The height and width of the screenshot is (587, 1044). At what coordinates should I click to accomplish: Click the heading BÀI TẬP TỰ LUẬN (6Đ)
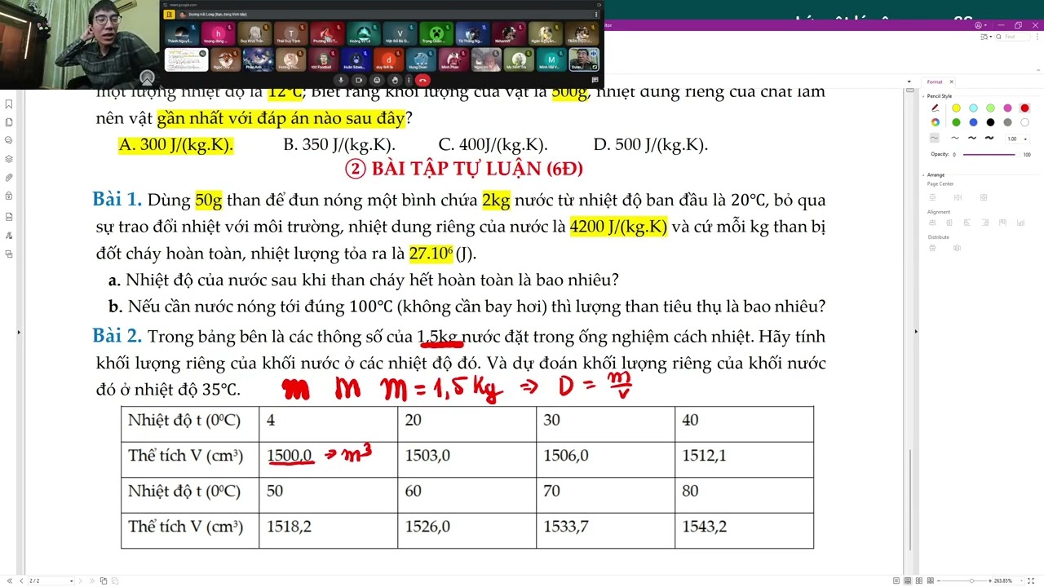(464, 169)
